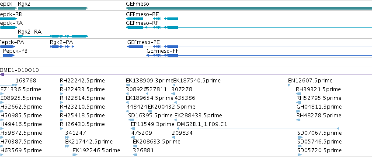The image size is (372, 157).
Task: Select the Pepck-RA transcript glyph
Action: 9,27
